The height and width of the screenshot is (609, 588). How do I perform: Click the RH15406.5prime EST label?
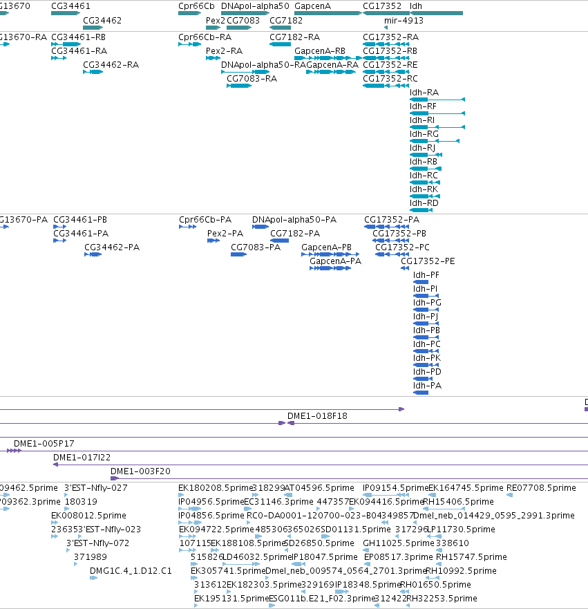pyautogui.click(x=458, y=501)
